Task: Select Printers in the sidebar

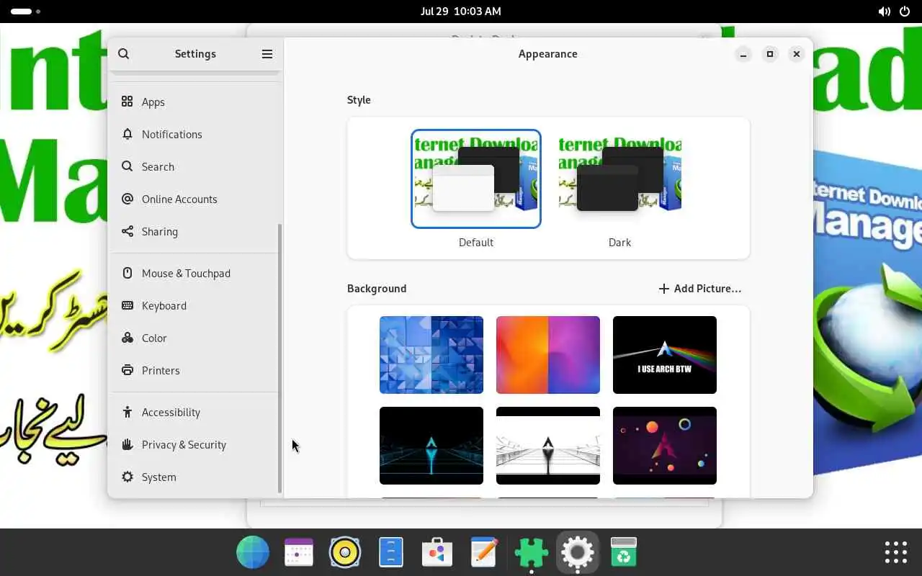Action: click(194, 371)
